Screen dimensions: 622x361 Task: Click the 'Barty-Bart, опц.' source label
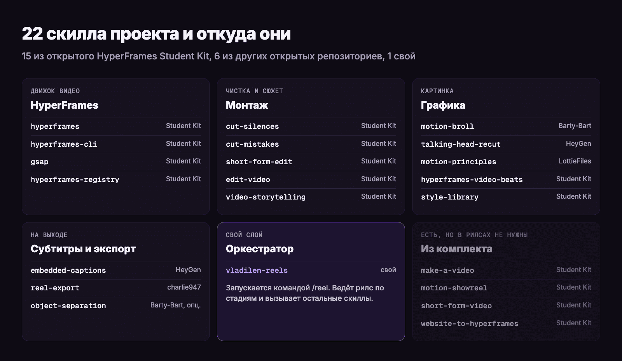(x=176, y=305)
